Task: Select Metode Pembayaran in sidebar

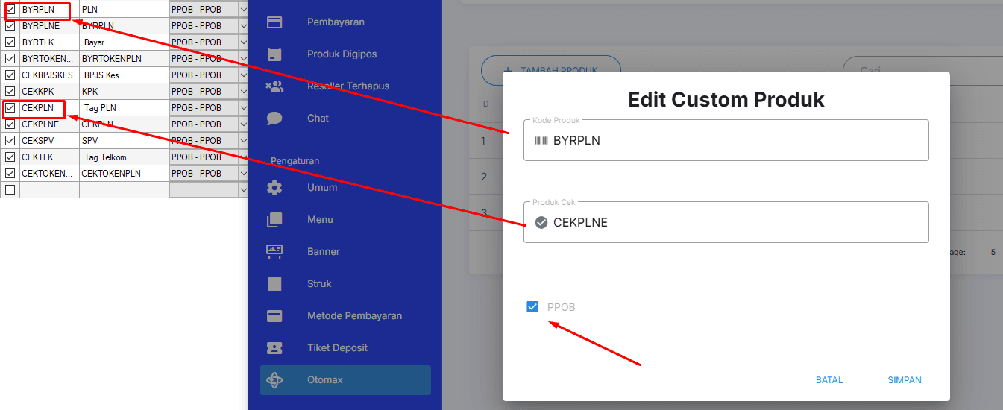Action: click(354, 316)
